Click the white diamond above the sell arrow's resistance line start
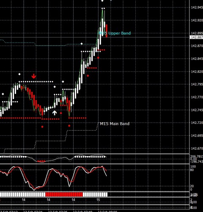 click(19, 74)
